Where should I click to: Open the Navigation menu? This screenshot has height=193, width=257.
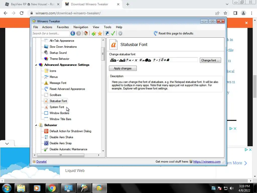(x=81, y=27)
